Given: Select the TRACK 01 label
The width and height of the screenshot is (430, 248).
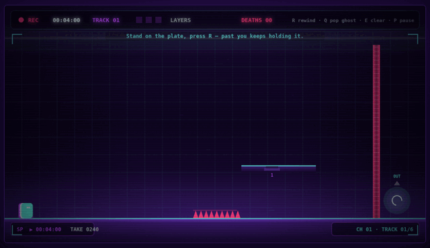Looking at the screenshot, I should [x=106, y=20].
